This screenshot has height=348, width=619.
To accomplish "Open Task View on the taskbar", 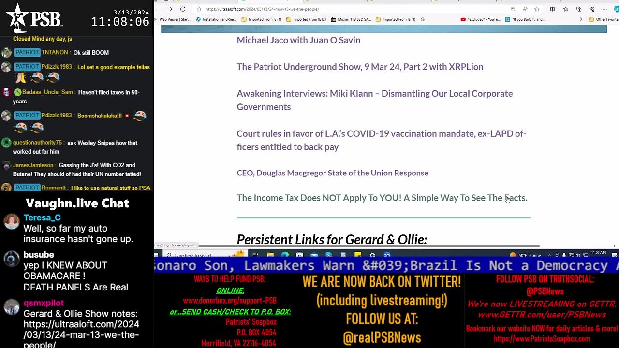I will coord(255,255).
